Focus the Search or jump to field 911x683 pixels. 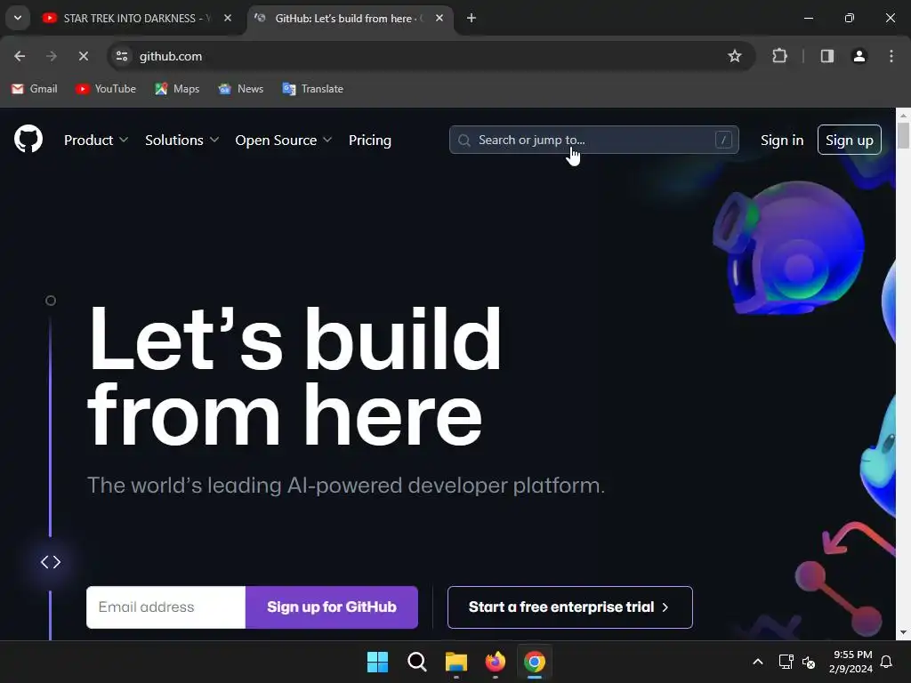pos(593,140)
